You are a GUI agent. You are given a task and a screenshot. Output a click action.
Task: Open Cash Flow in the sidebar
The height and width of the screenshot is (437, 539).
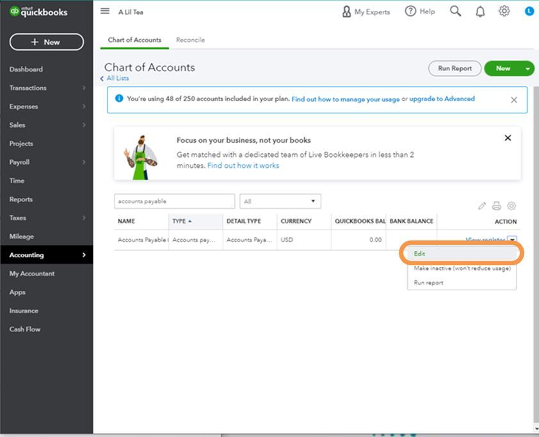pos(25,329)
